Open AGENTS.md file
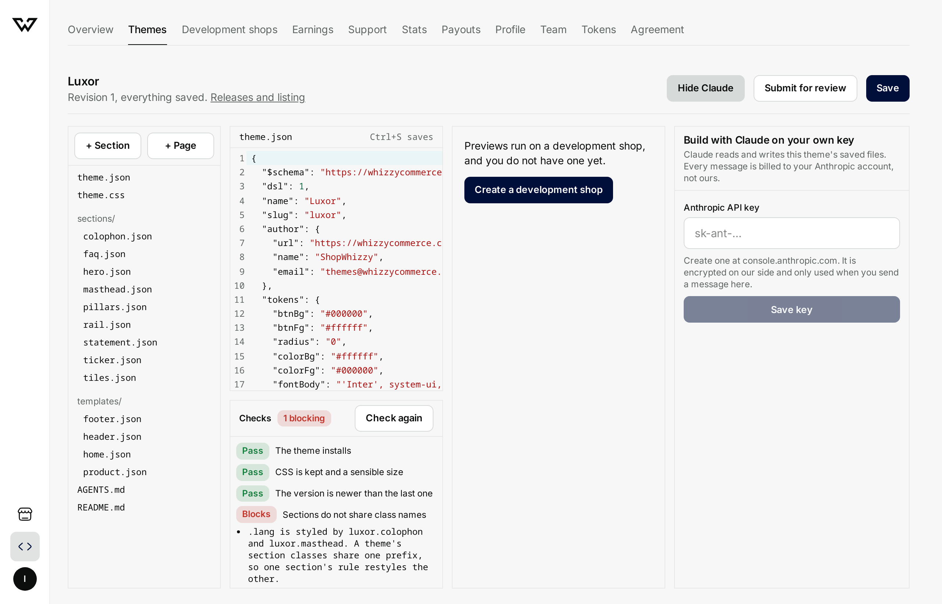 tap(101, 489)
